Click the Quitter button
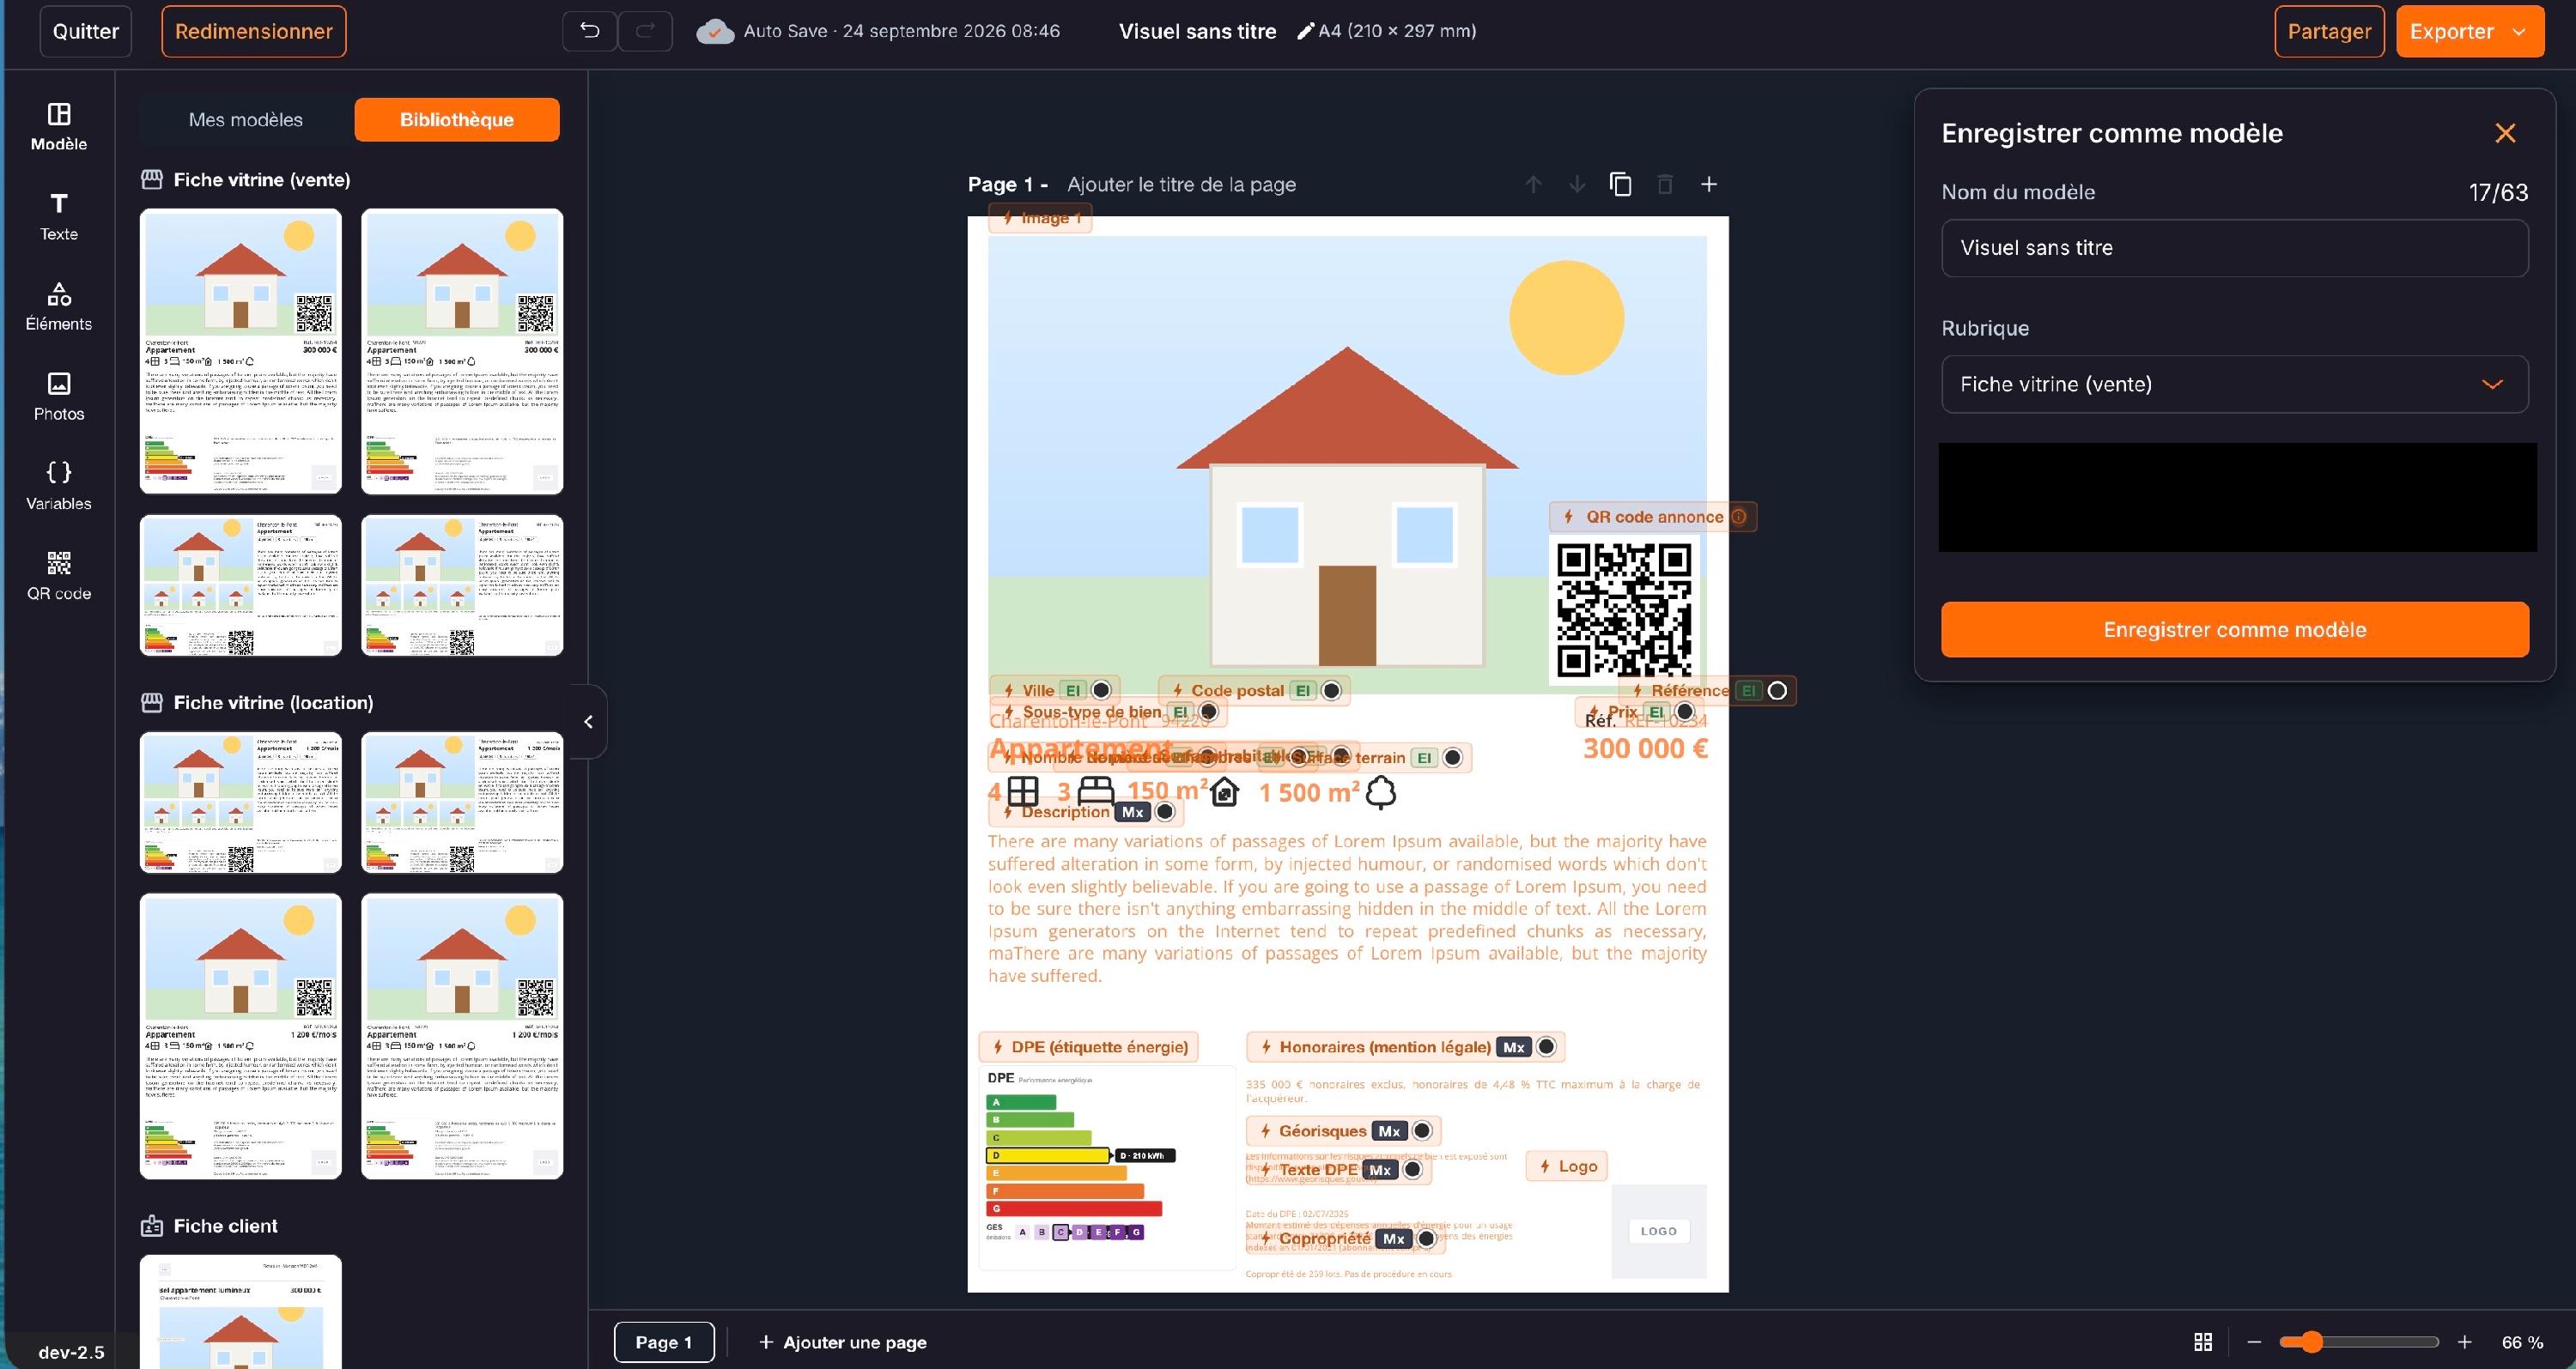This screenshot has width=2576, height=1369. coord(86,31)
